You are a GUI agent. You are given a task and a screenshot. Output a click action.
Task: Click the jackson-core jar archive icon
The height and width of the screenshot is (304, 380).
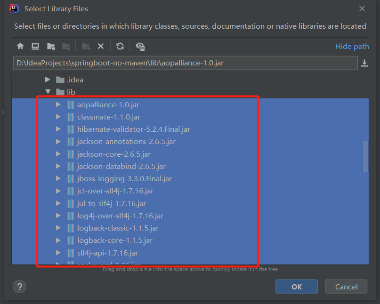(71, 154)
